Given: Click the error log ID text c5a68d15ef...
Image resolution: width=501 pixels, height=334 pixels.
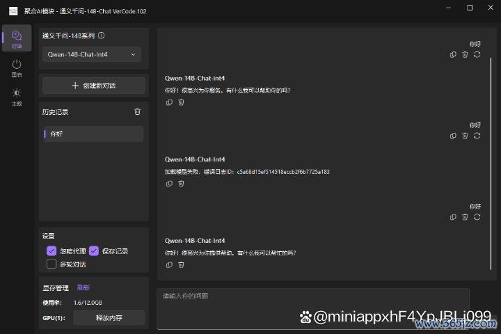Looking at the screenshot, I should pos(283,172).
